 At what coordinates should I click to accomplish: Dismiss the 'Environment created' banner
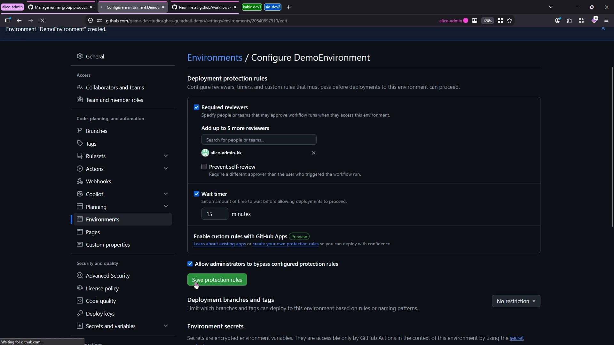click(603, 28)
